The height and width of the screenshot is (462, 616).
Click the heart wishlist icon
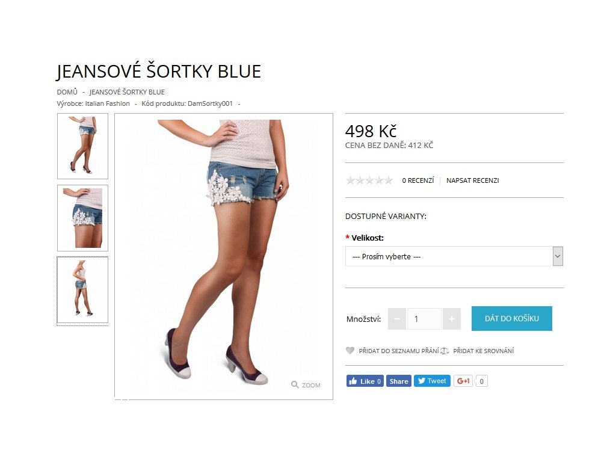point(350,351)
